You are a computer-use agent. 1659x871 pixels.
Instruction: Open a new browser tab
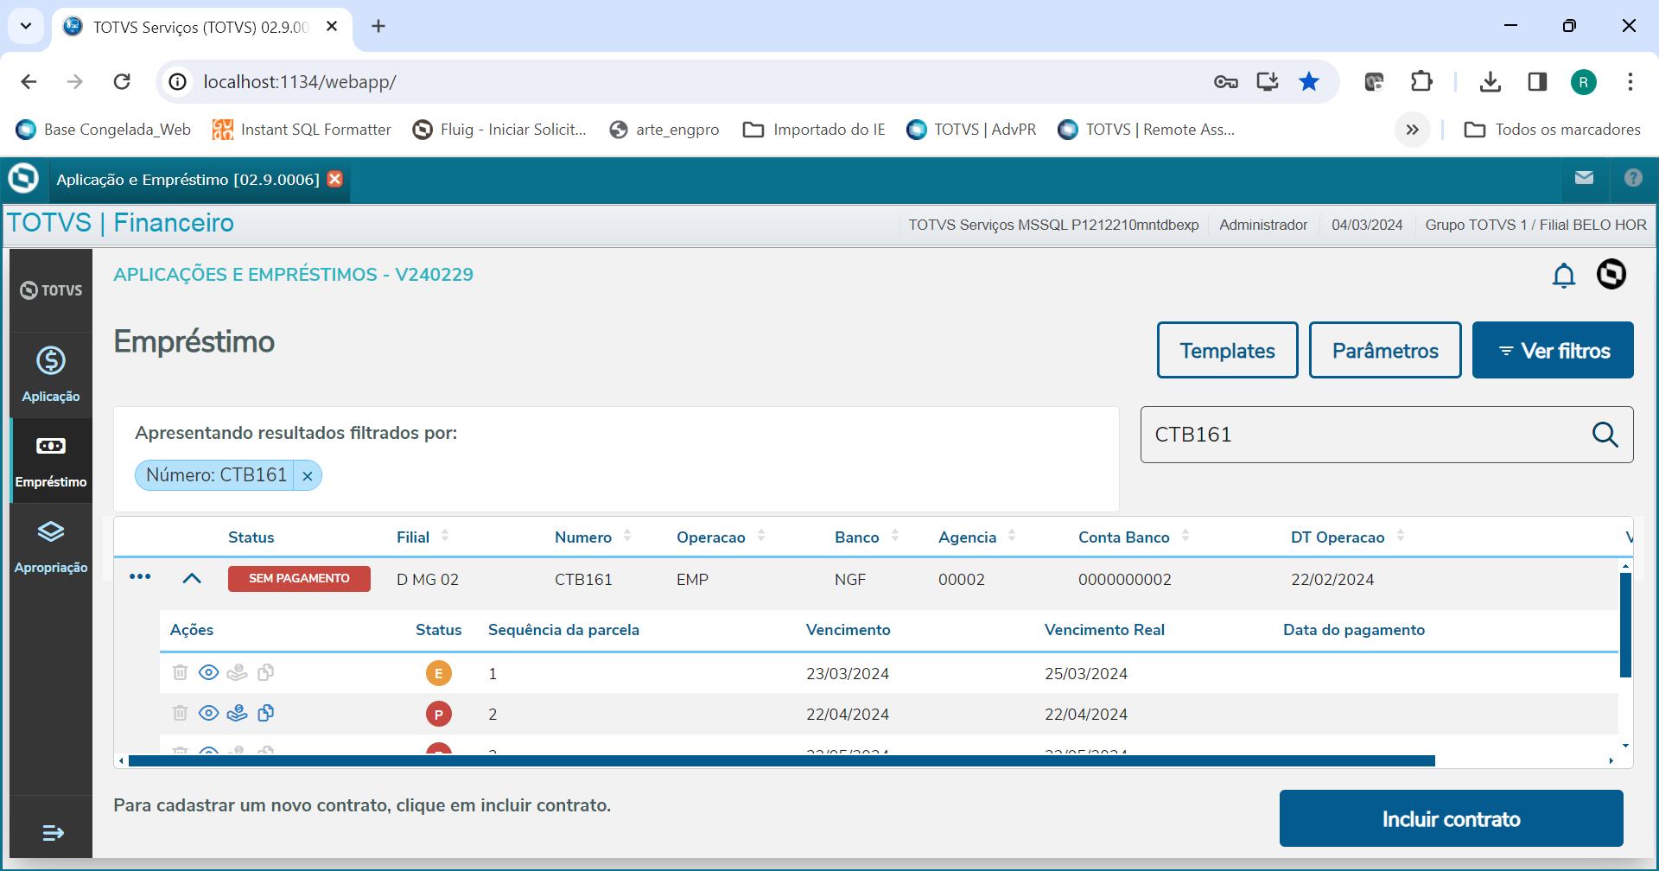point(378,26)
